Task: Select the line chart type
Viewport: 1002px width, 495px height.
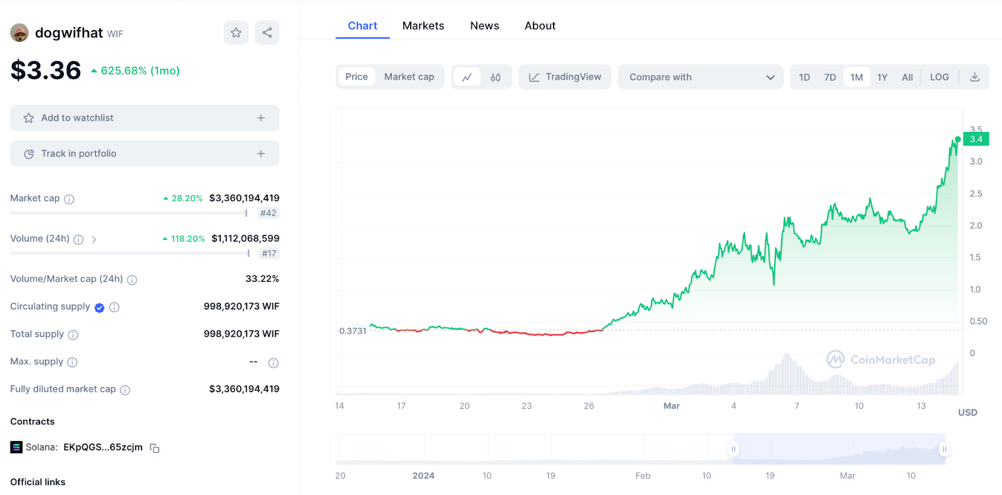Action: pos(467,77)
